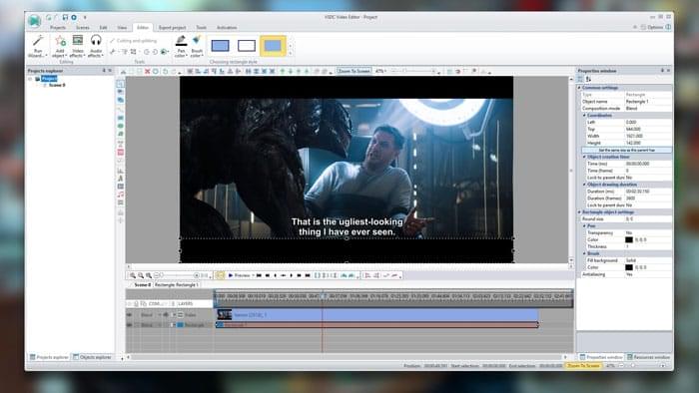Viewport: 699px width, 393px height.
Task: Collapse the Object creation time group
Action: click(584, 157)
